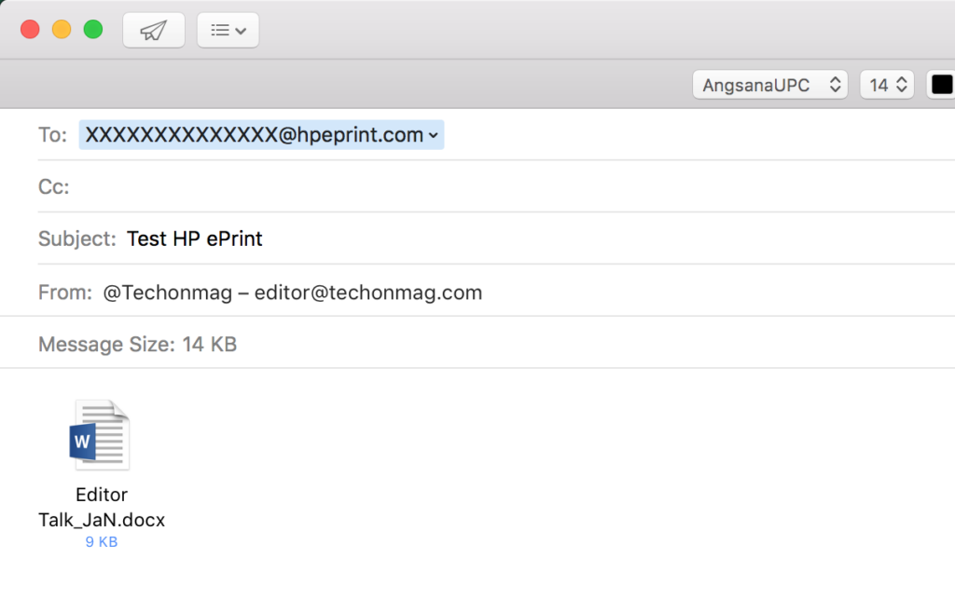
Task: Click the Subject: label
Action: [76, 239]
